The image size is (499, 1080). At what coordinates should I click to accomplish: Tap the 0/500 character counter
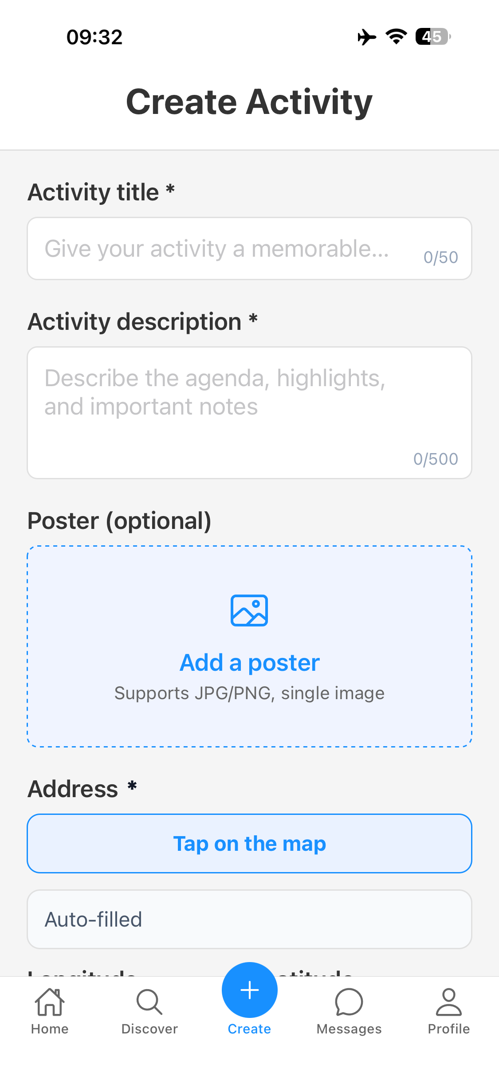pos(436,458)
